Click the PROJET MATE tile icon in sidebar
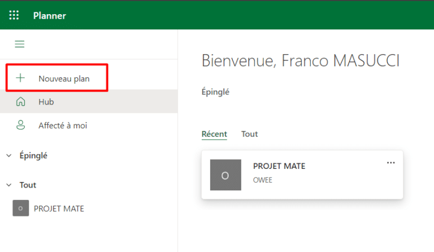The height and width of the screenshot is (252, 434). pyautogui.click(x=20, y=208)
